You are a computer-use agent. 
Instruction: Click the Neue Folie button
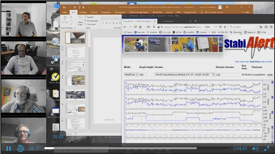80,21
